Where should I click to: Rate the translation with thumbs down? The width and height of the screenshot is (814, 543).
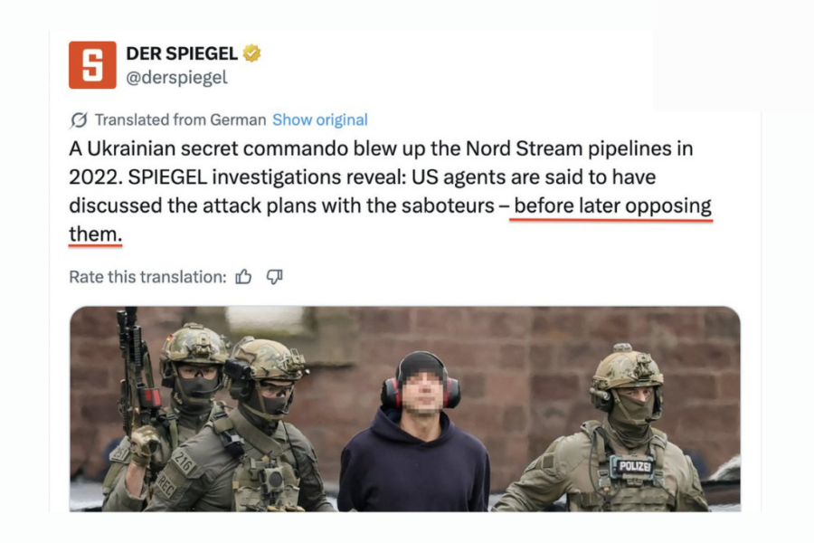click(x=274, y=277)
